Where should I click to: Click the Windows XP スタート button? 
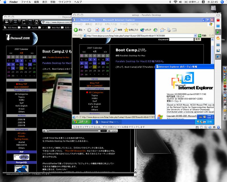click(82, 122)
